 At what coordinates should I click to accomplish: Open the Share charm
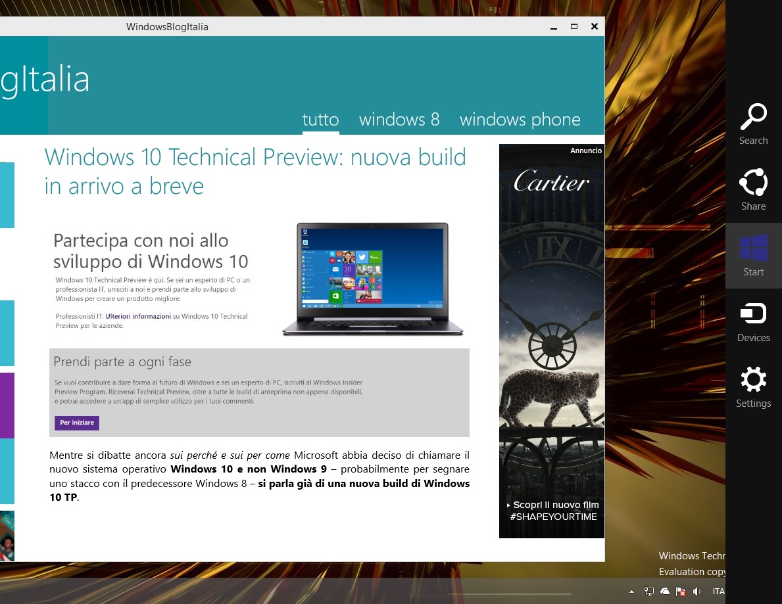(x=753, y=190)
